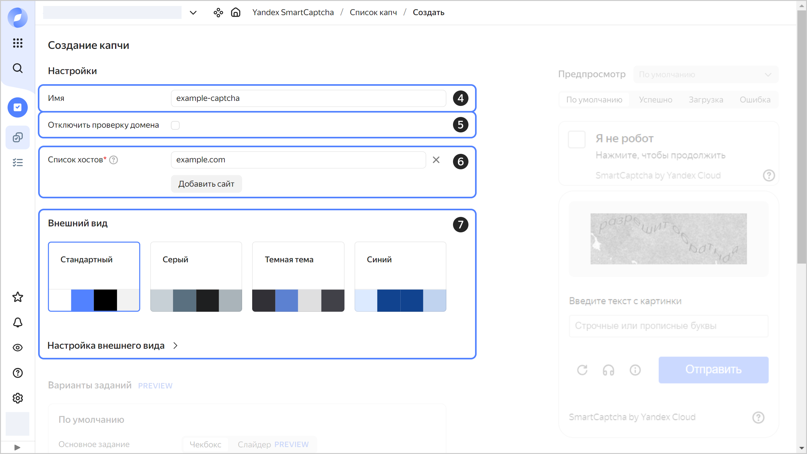This screenshot has width=807, height=454.
Task: Check the Я не робот preview box
Action: [577, 139]
